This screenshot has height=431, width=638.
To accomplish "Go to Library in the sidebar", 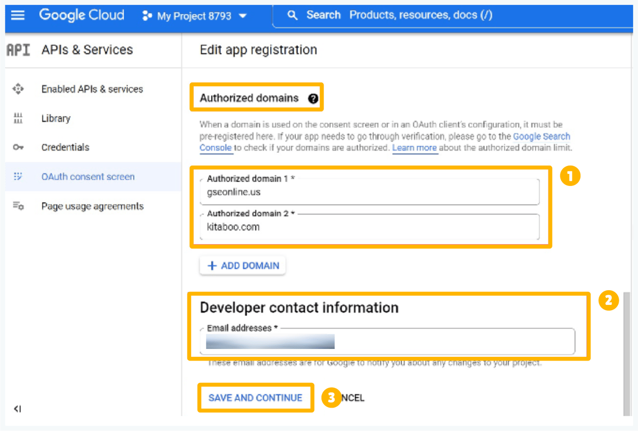I will (x=56, y=118).
